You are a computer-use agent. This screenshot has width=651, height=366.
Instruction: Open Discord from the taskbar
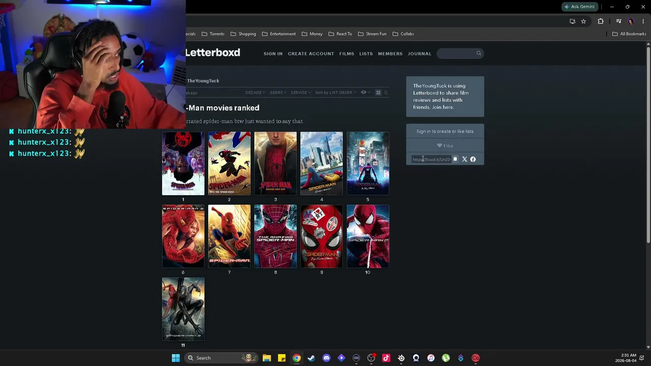327,358
